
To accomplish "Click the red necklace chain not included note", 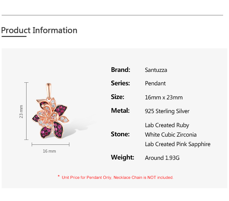I will coord(117,177).
